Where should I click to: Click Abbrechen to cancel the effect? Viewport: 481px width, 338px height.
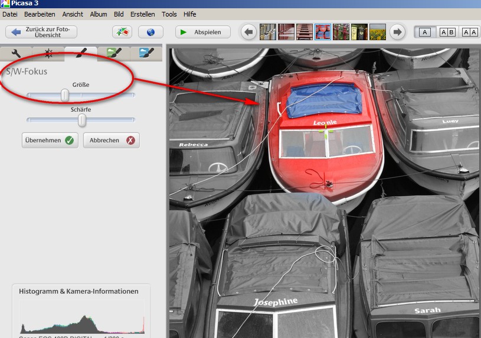112,141
